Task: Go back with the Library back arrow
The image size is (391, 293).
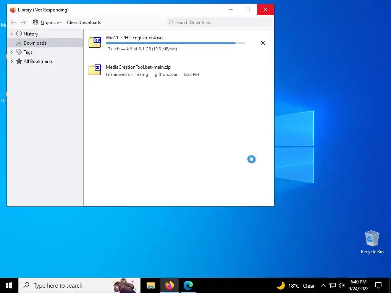Action: pyautogui.click(x=13, y=23)
